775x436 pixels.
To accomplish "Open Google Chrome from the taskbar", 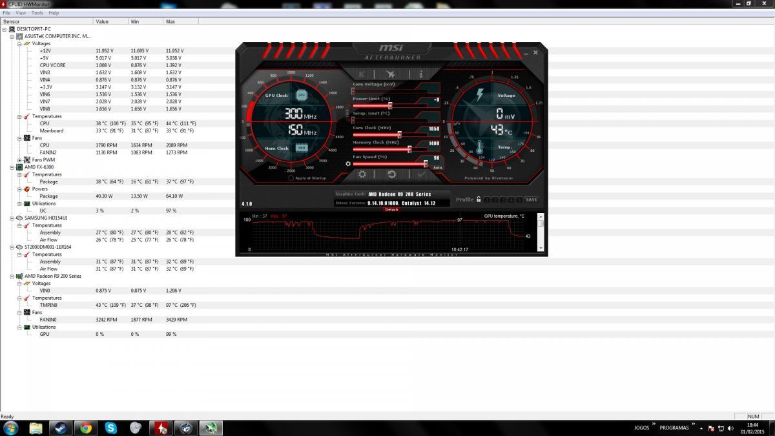I will pyautogui.click(x=86, y=428).
